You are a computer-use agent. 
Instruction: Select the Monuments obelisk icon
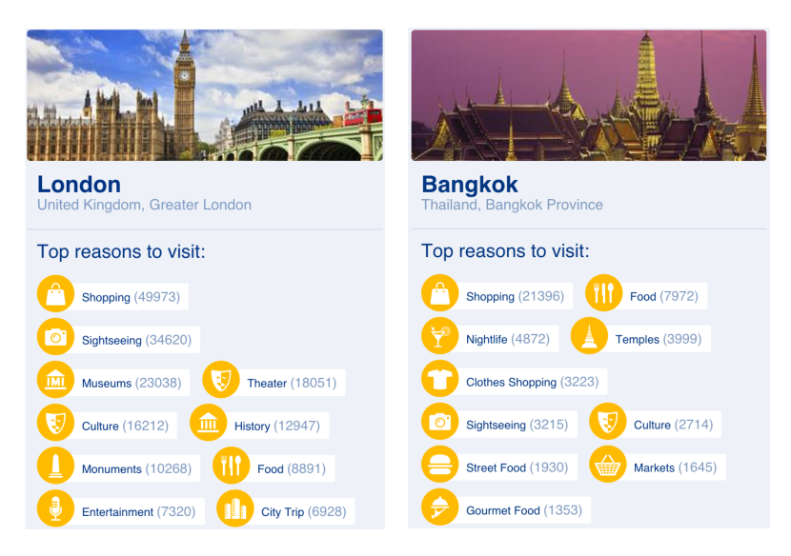point(55,466)
